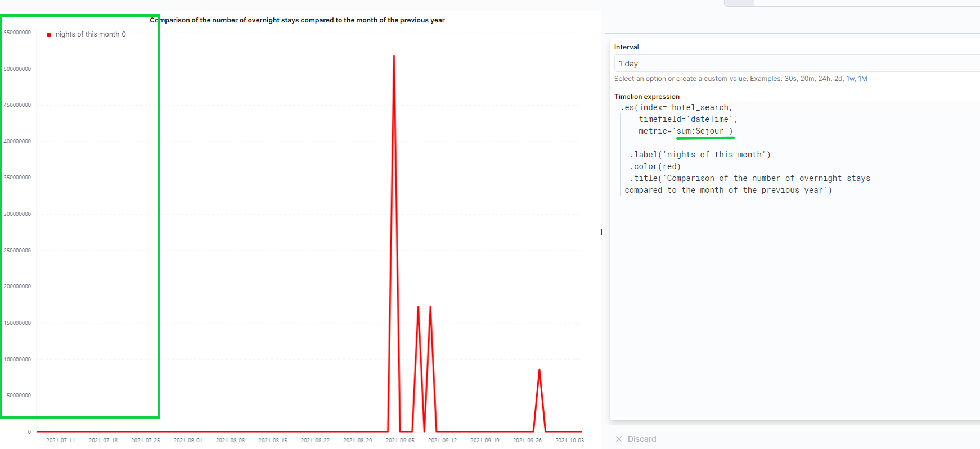The image size is (980, 449).
Task: Click the 100000000 y-axis value
Action: (x=17, y=360)
